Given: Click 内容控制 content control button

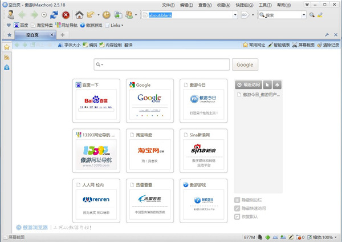Looking at the screenshot, I should tap(111, 45).
